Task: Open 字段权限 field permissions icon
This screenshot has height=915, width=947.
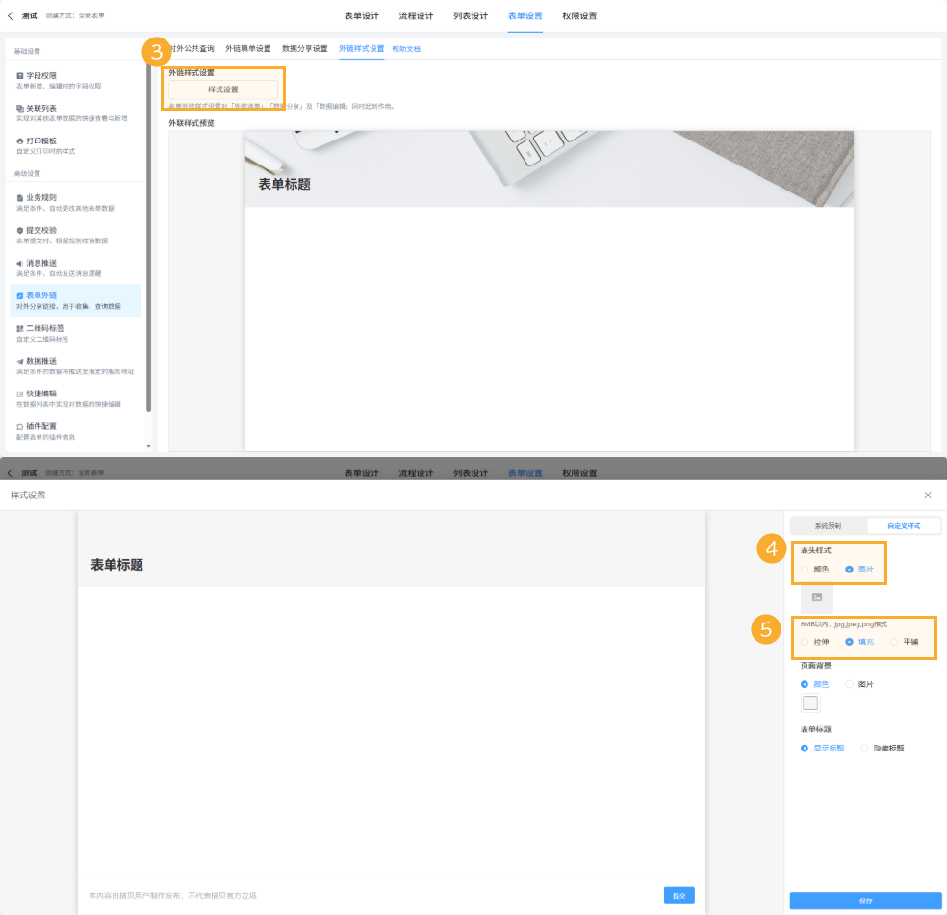Action: 20,75
